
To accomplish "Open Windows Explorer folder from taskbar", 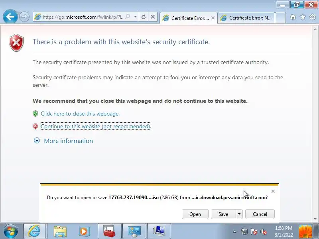I will [60, 231].
